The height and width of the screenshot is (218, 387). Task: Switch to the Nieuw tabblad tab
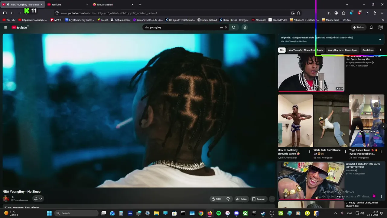point(113,5)
